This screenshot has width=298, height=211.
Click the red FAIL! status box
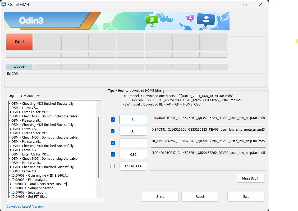[19, 42]
